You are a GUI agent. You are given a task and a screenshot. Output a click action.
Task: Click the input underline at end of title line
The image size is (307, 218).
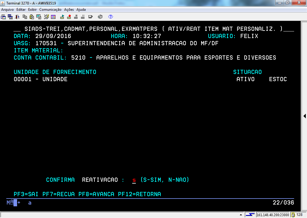[x=289, y=29]
